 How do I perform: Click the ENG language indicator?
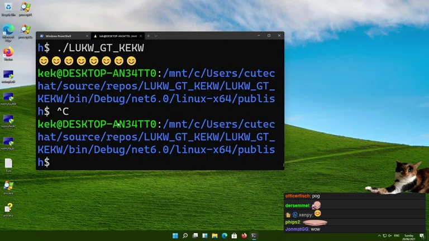pos(397,236)
